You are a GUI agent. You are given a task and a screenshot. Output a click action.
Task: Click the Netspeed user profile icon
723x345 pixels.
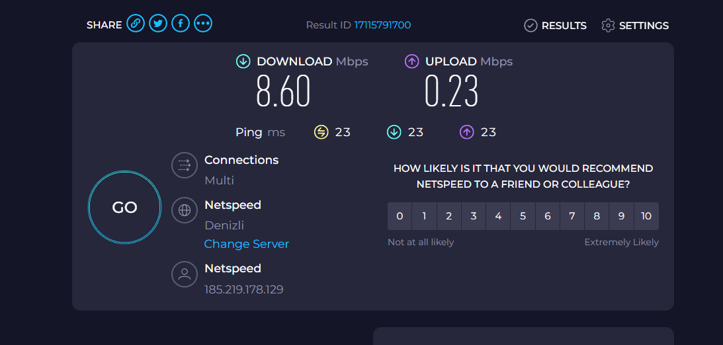[x=185, y=274]
